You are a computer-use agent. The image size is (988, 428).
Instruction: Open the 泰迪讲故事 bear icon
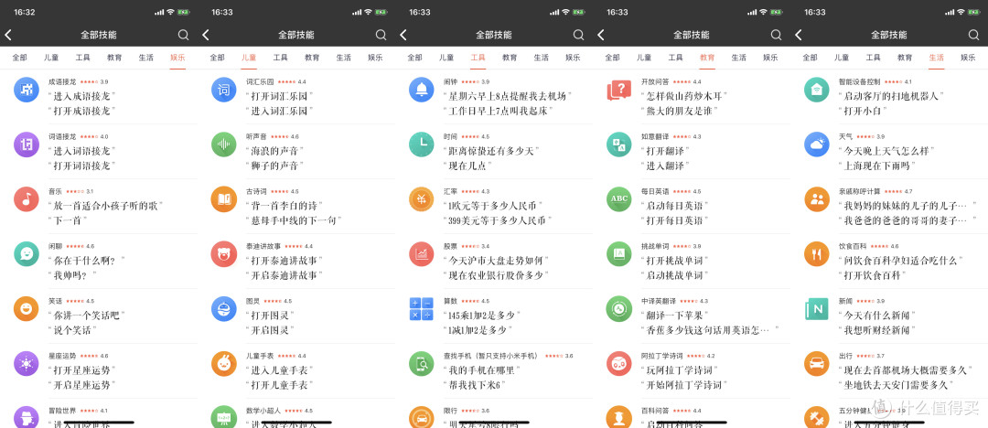224,253
